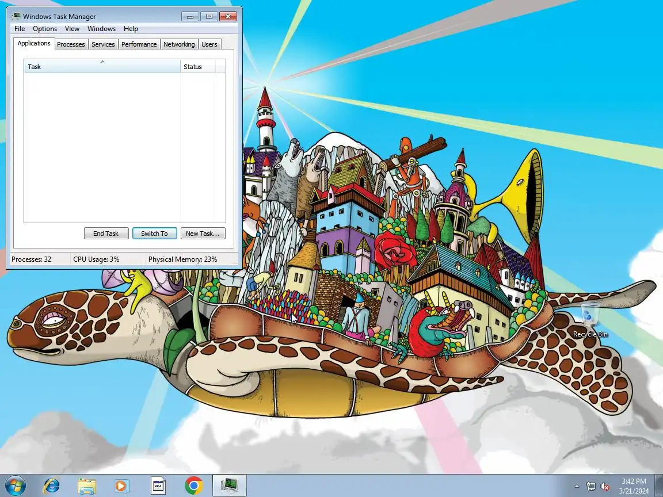663x497 pixels.
Task: Switch to the Performance tab
Action: click(139, 44)
